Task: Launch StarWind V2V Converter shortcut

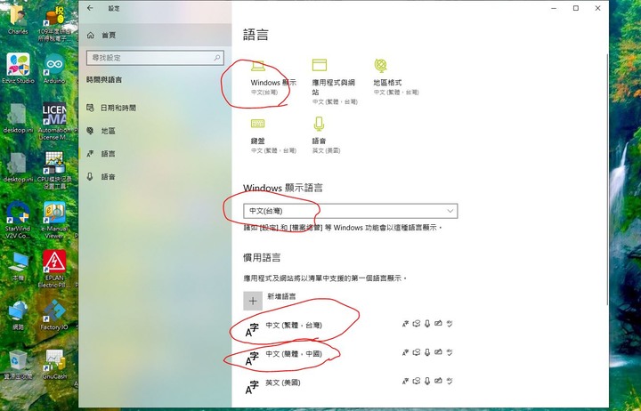Action: (18, 220)
